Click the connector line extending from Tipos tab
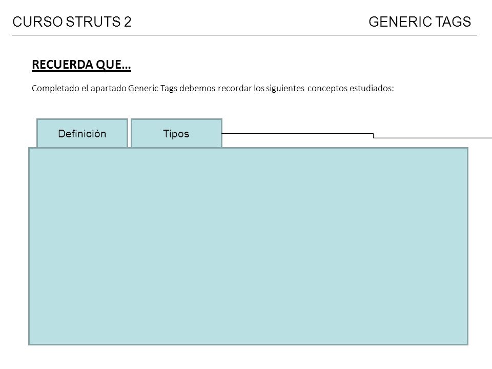The image size is (492, 369). [357, 135]
